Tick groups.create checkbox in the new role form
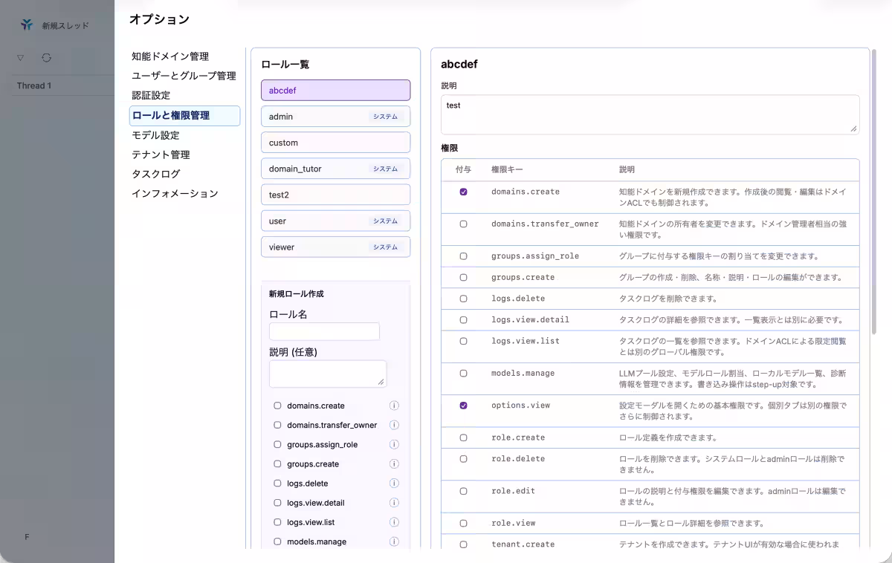Image resolution: width=892 pixels, height=563 pixels. click(x=277, y=464)
